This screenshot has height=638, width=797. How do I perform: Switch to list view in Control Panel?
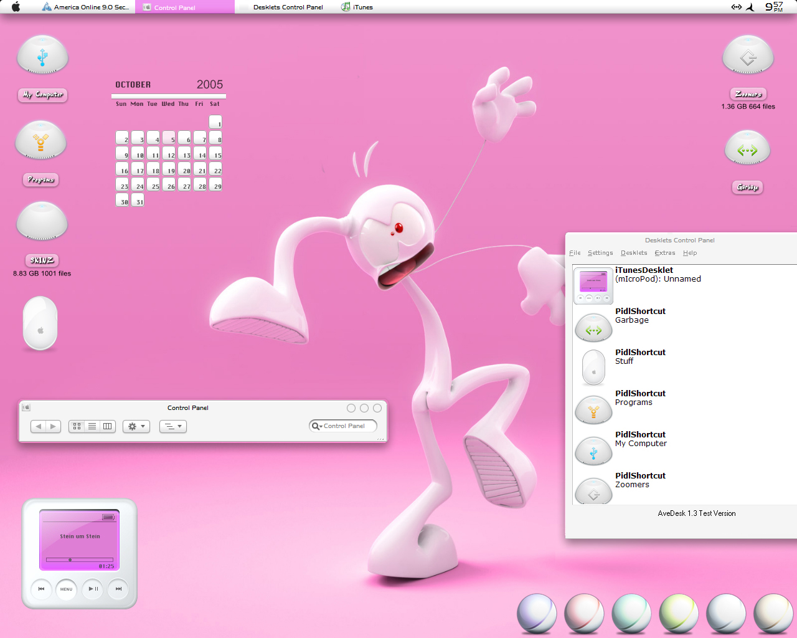[x=92, y=426]
